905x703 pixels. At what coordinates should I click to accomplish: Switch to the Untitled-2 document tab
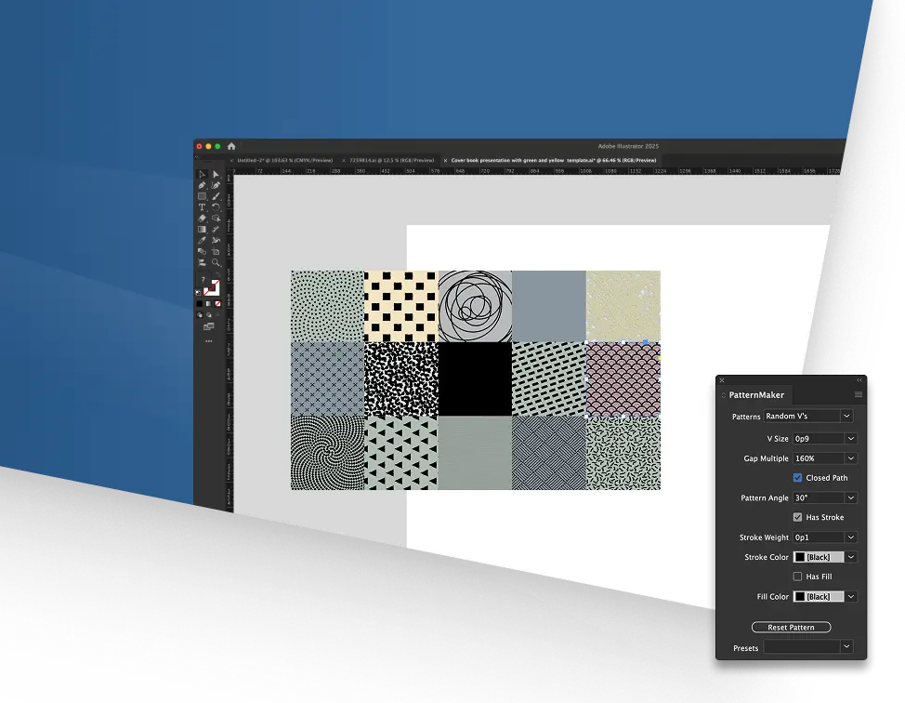(x=285, y=160)
